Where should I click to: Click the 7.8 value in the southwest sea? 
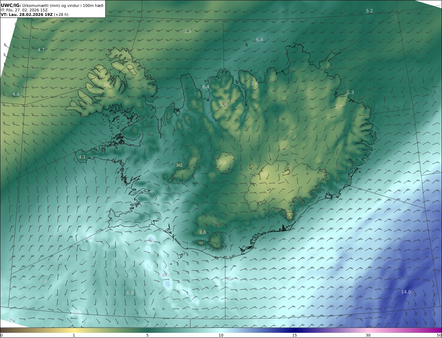[x=43, y=282]
